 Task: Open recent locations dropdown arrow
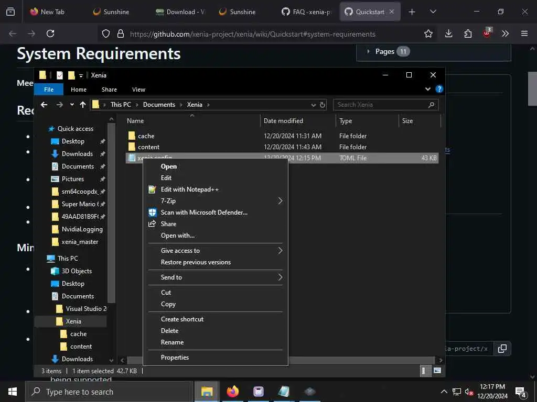tap(72, 105)
